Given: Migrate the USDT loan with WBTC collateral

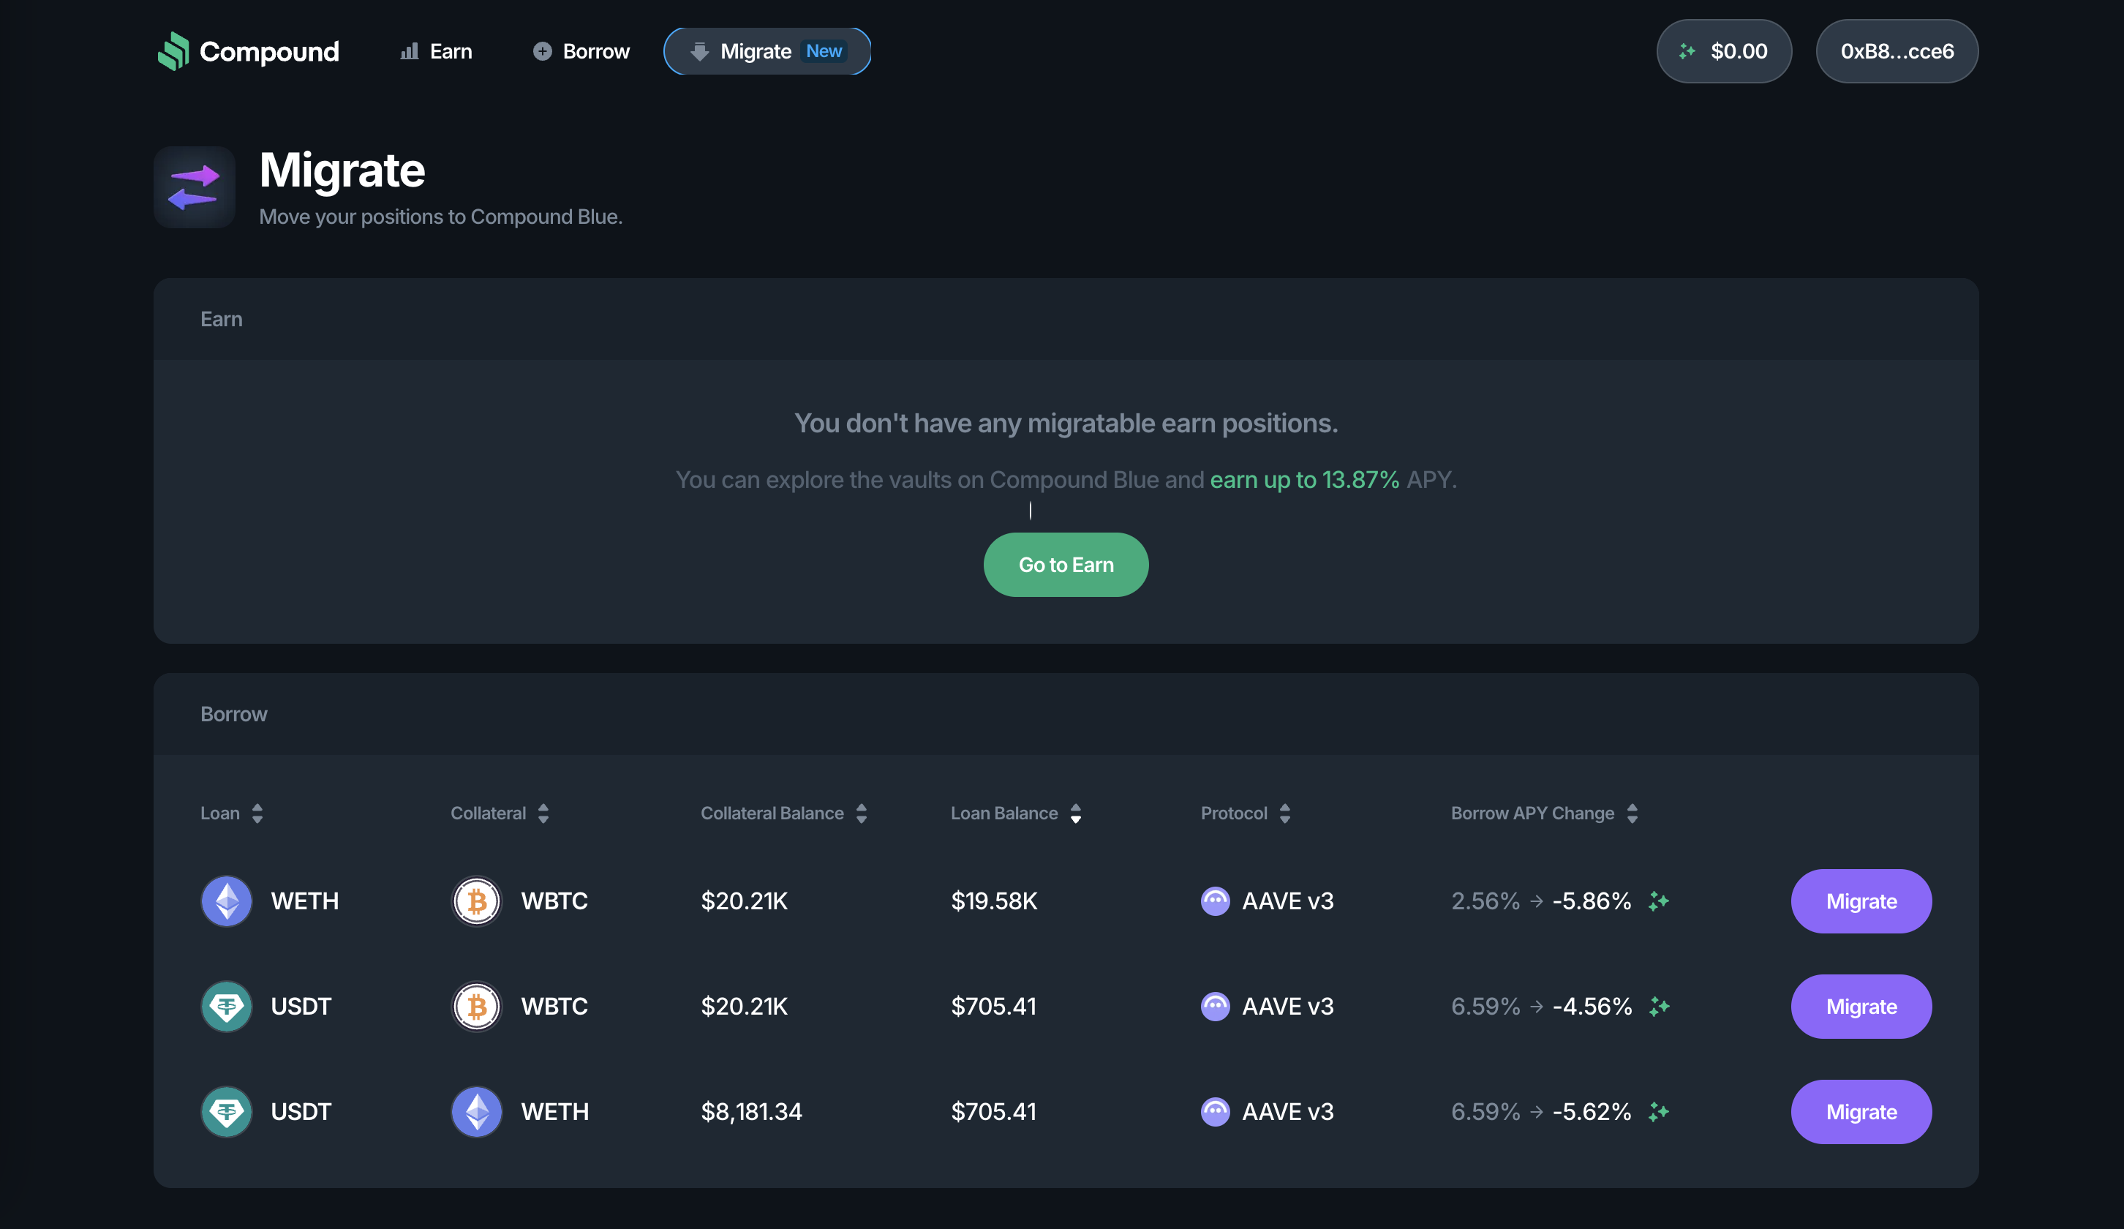Looking at the screenshot, I should pos(1861,1007).
